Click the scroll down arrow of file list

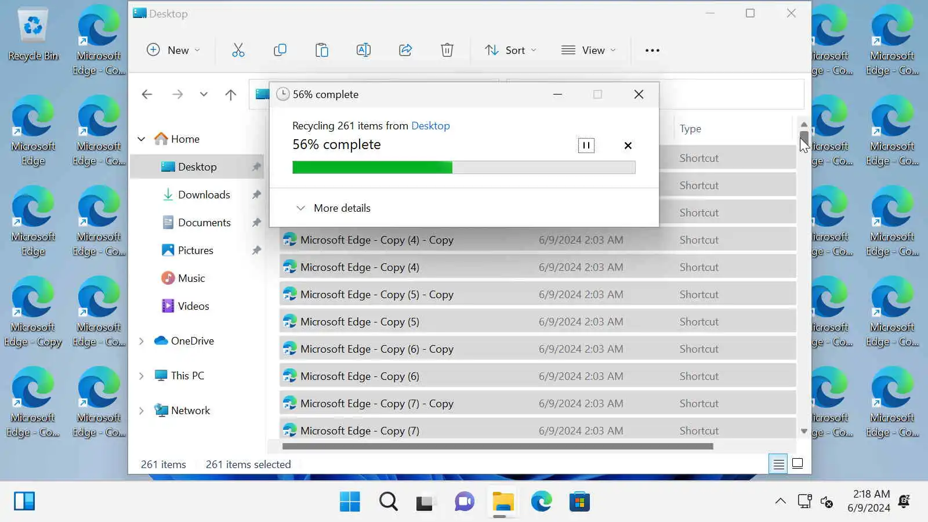[804, 431]
